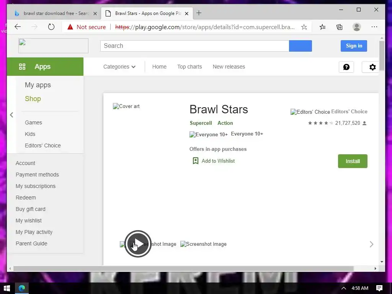Click the address bar URL
This screenshot has width=392, height=294.
205,27
